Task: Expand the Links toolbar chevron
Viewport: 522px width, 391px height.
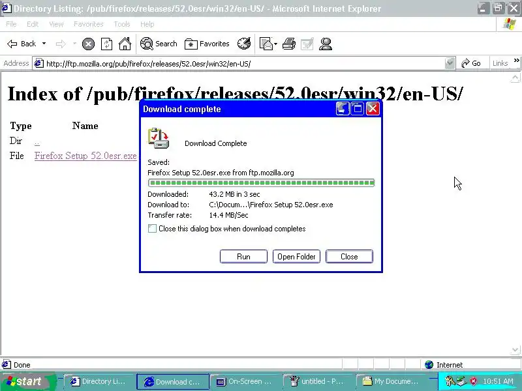Action: pyautogui.click(x=516, y=61)
